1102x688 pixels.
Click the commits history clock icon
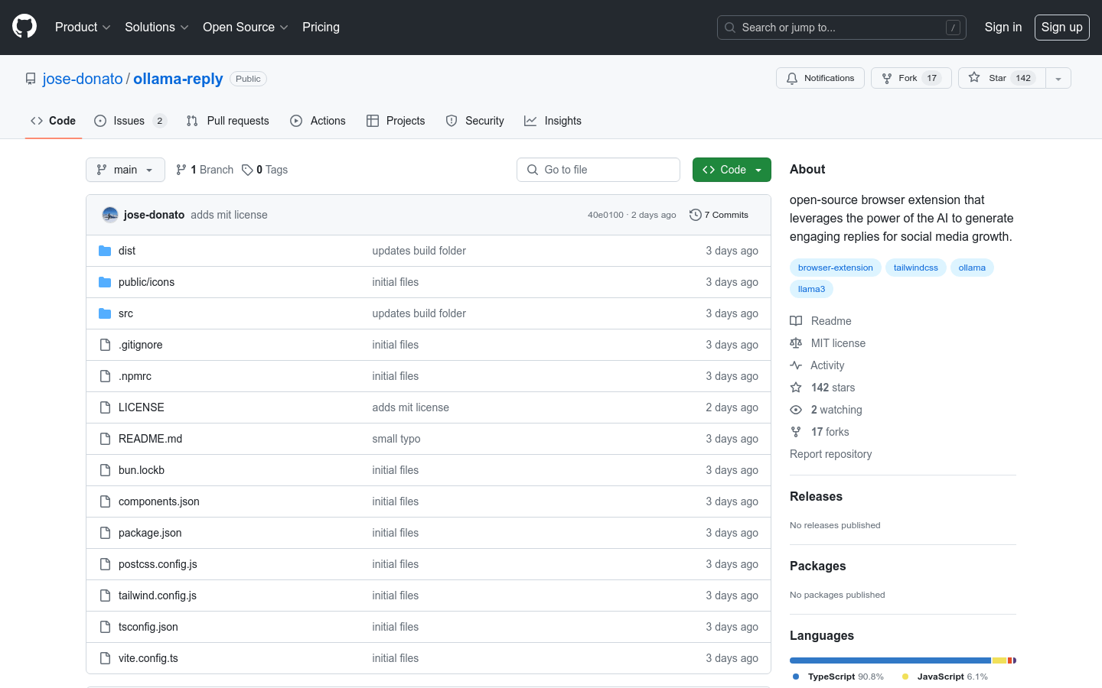695,215
